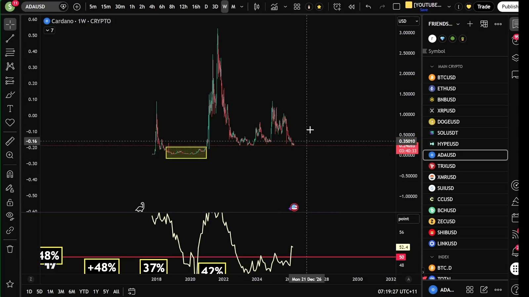This screenshot has height=297, width=529.
Task: Set the date range to YTD
Action: tap(84, 291)
